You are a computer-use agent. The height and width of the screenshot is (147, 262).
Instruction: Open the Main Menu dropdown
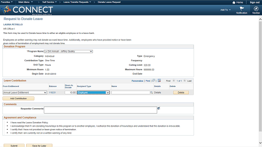[x=25, y=2]
